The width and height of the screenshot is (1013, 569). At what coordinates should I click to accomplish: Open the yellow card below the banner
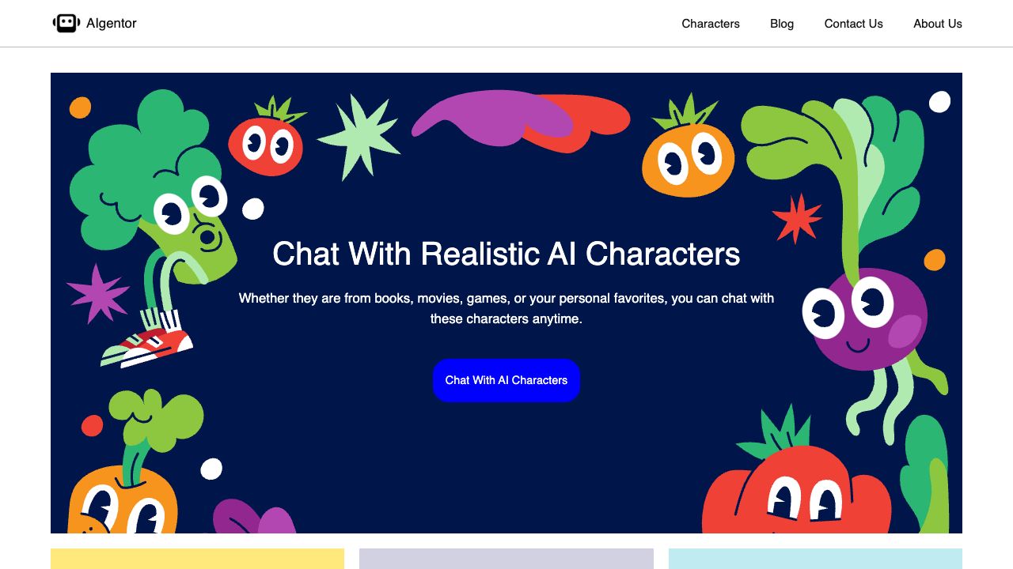197,558
